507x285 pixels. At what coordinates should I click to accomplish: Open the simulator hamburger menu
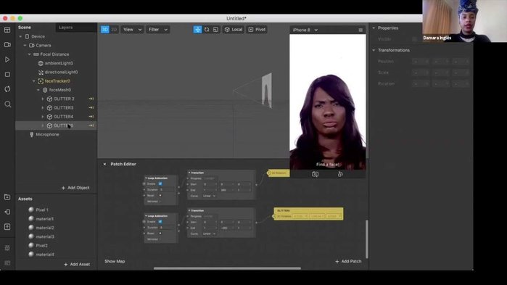(360, 30)
